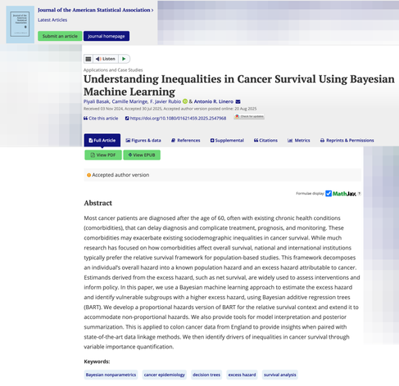Click the Submit an article button
The height and width of the screenshot is (386, 399).
60,36
